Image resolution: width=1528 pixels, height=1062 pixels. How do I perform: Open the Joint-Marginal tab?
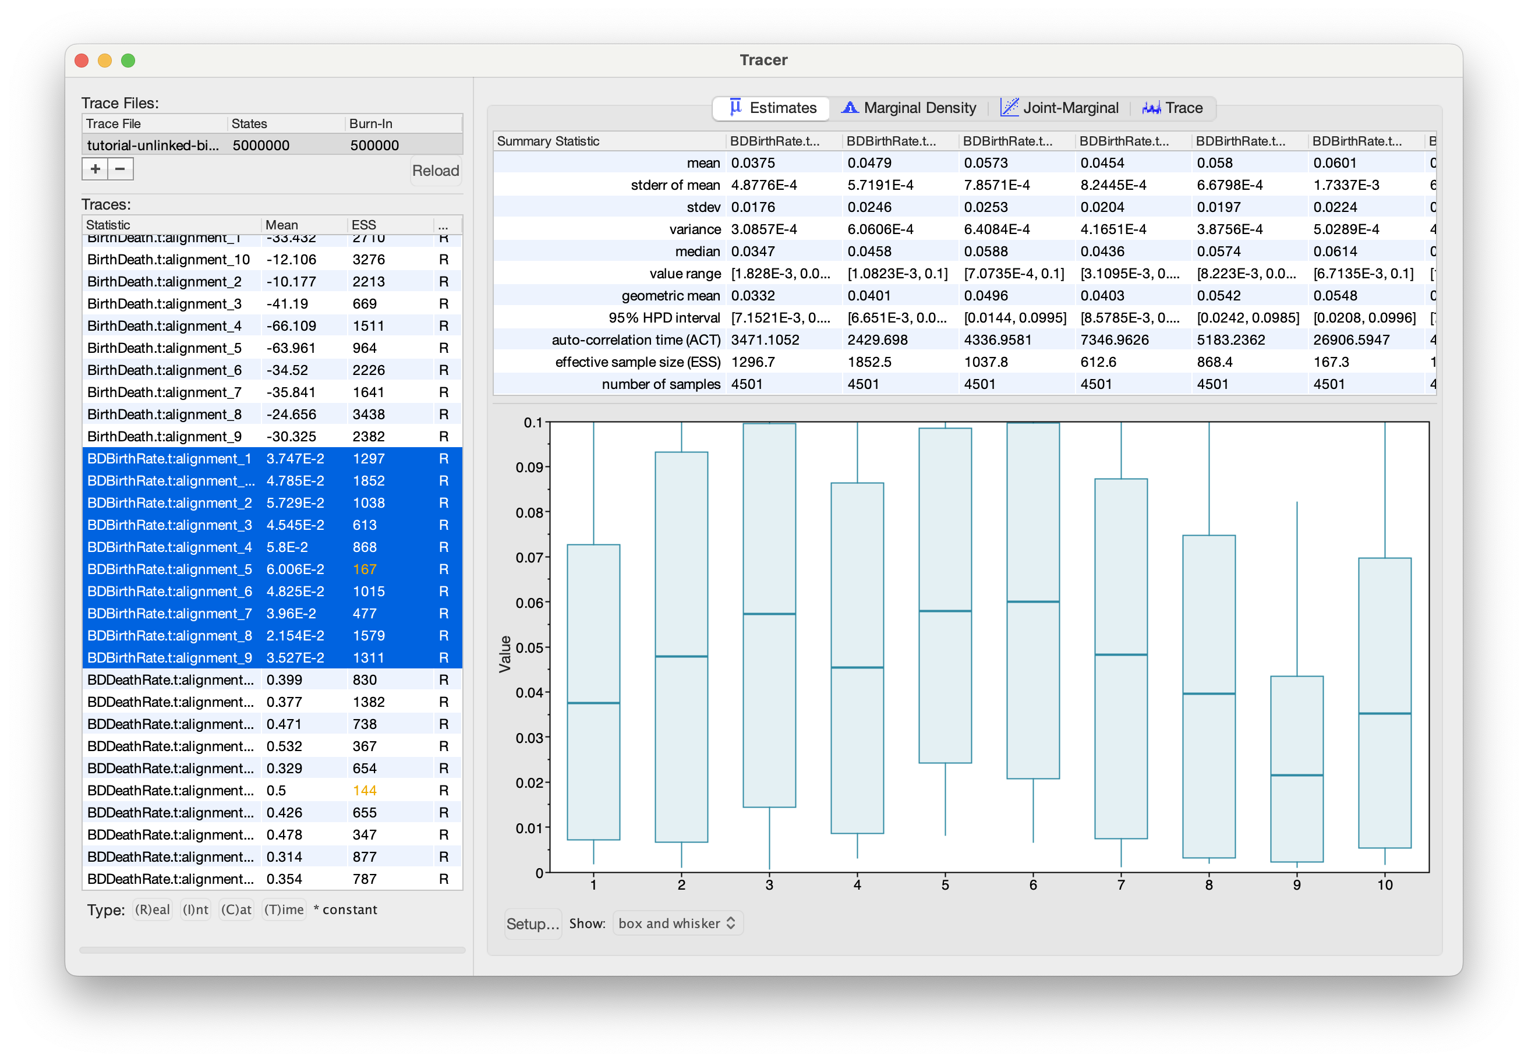[1060, 108]
